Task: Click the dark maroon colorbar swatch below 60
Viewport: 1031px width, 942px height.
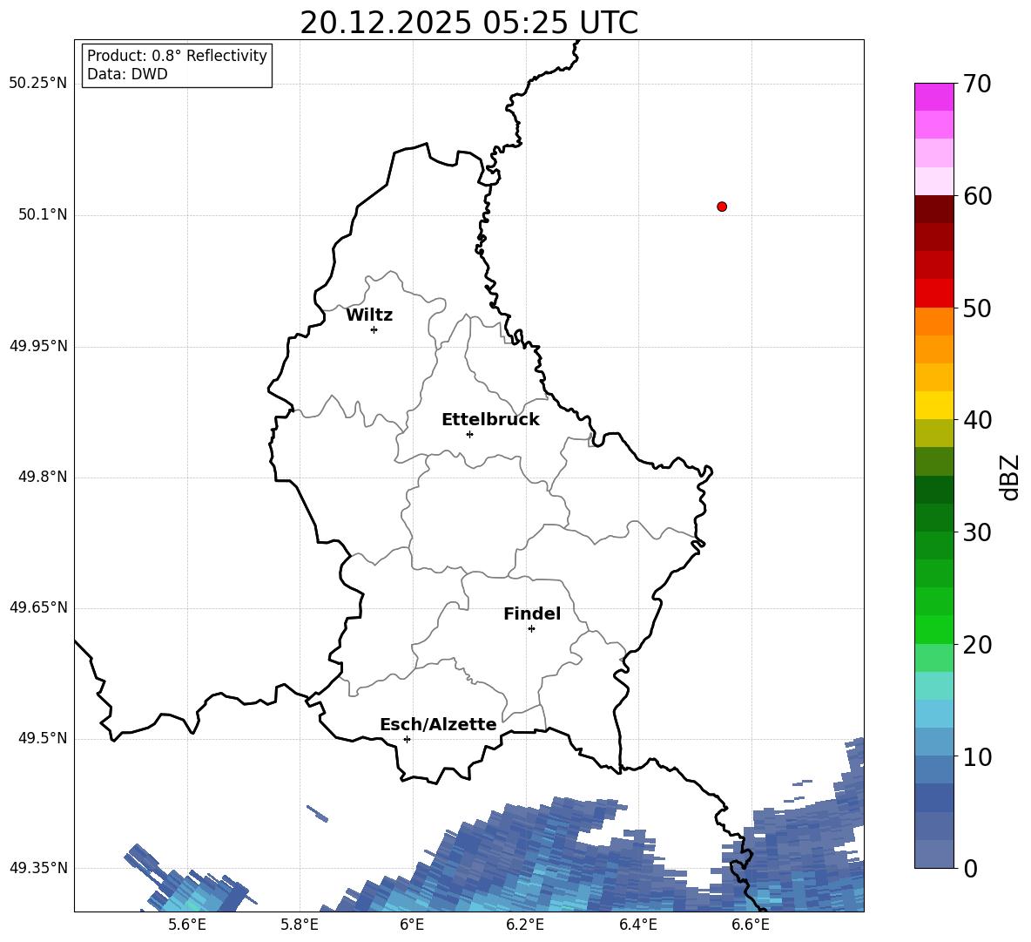Action: pos(933,209)
